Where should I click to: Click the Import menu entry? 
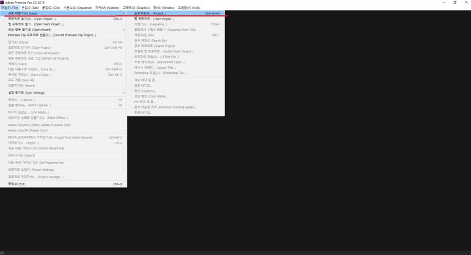63,143
